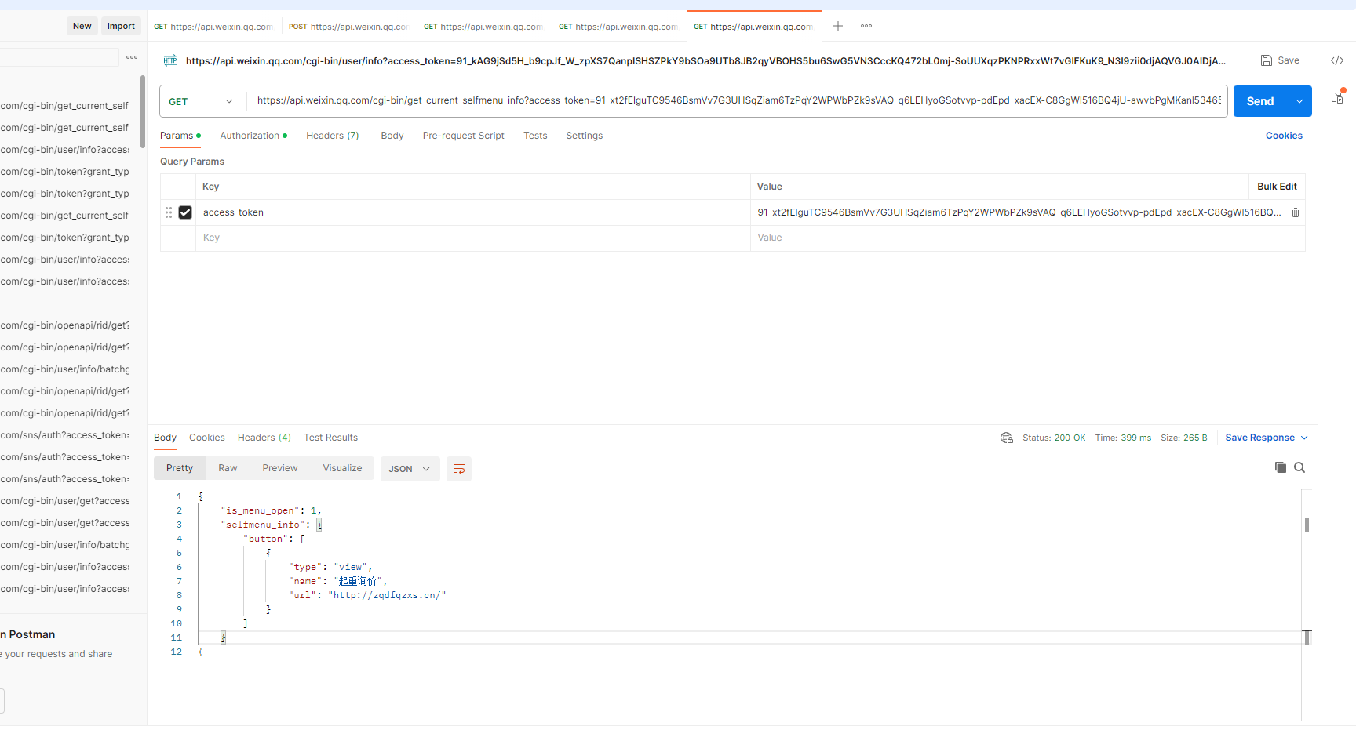Expand the Send button options arrow

pyautogui.click(x=1300, y=101)
